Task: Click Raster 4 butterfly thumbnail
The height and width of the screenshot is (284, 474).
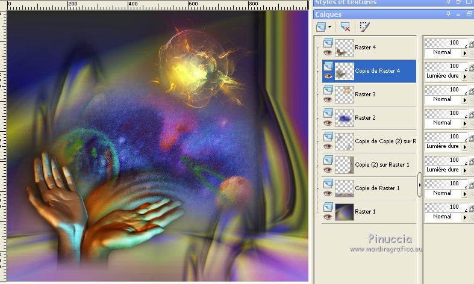Action: [345, 48]
